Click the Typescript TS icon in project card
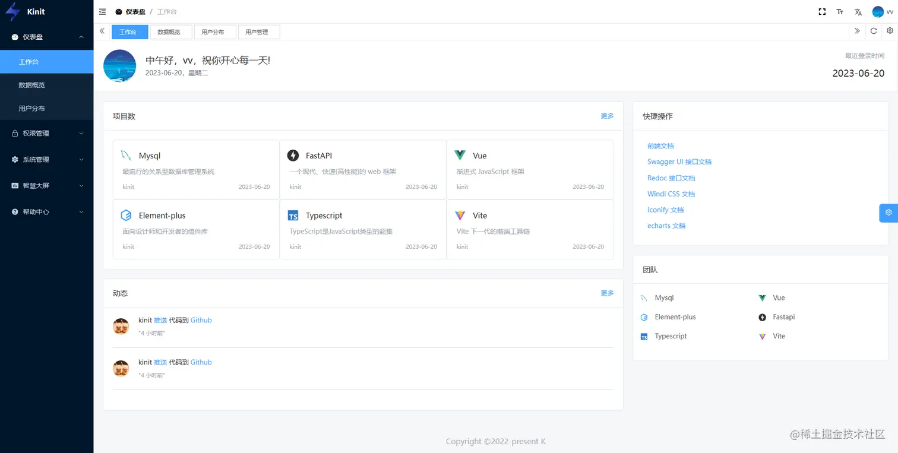 pos(293,216)
